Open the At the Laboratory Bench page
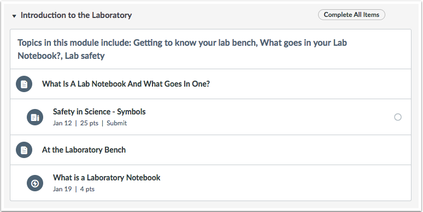Viewport: 423px width, 212px height. [x=84, y=150]
